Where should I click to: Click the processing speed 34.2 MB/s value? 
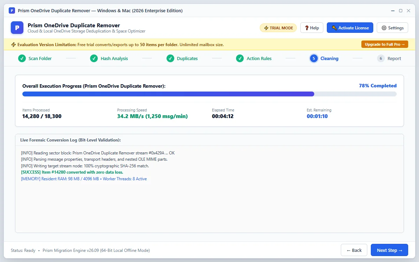click(153, 116)
